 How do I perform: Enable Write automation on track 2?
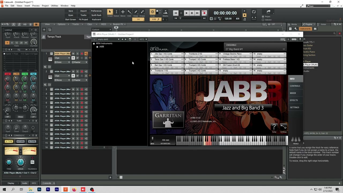tap(77, 76)
